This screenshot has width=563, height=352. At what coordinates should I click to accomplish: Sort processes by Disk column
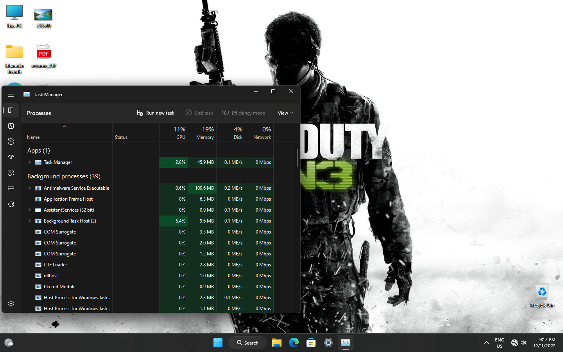coord(231,132)
